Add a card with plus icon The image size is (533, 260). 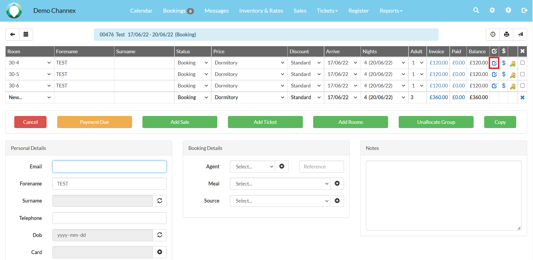(160, 252)
